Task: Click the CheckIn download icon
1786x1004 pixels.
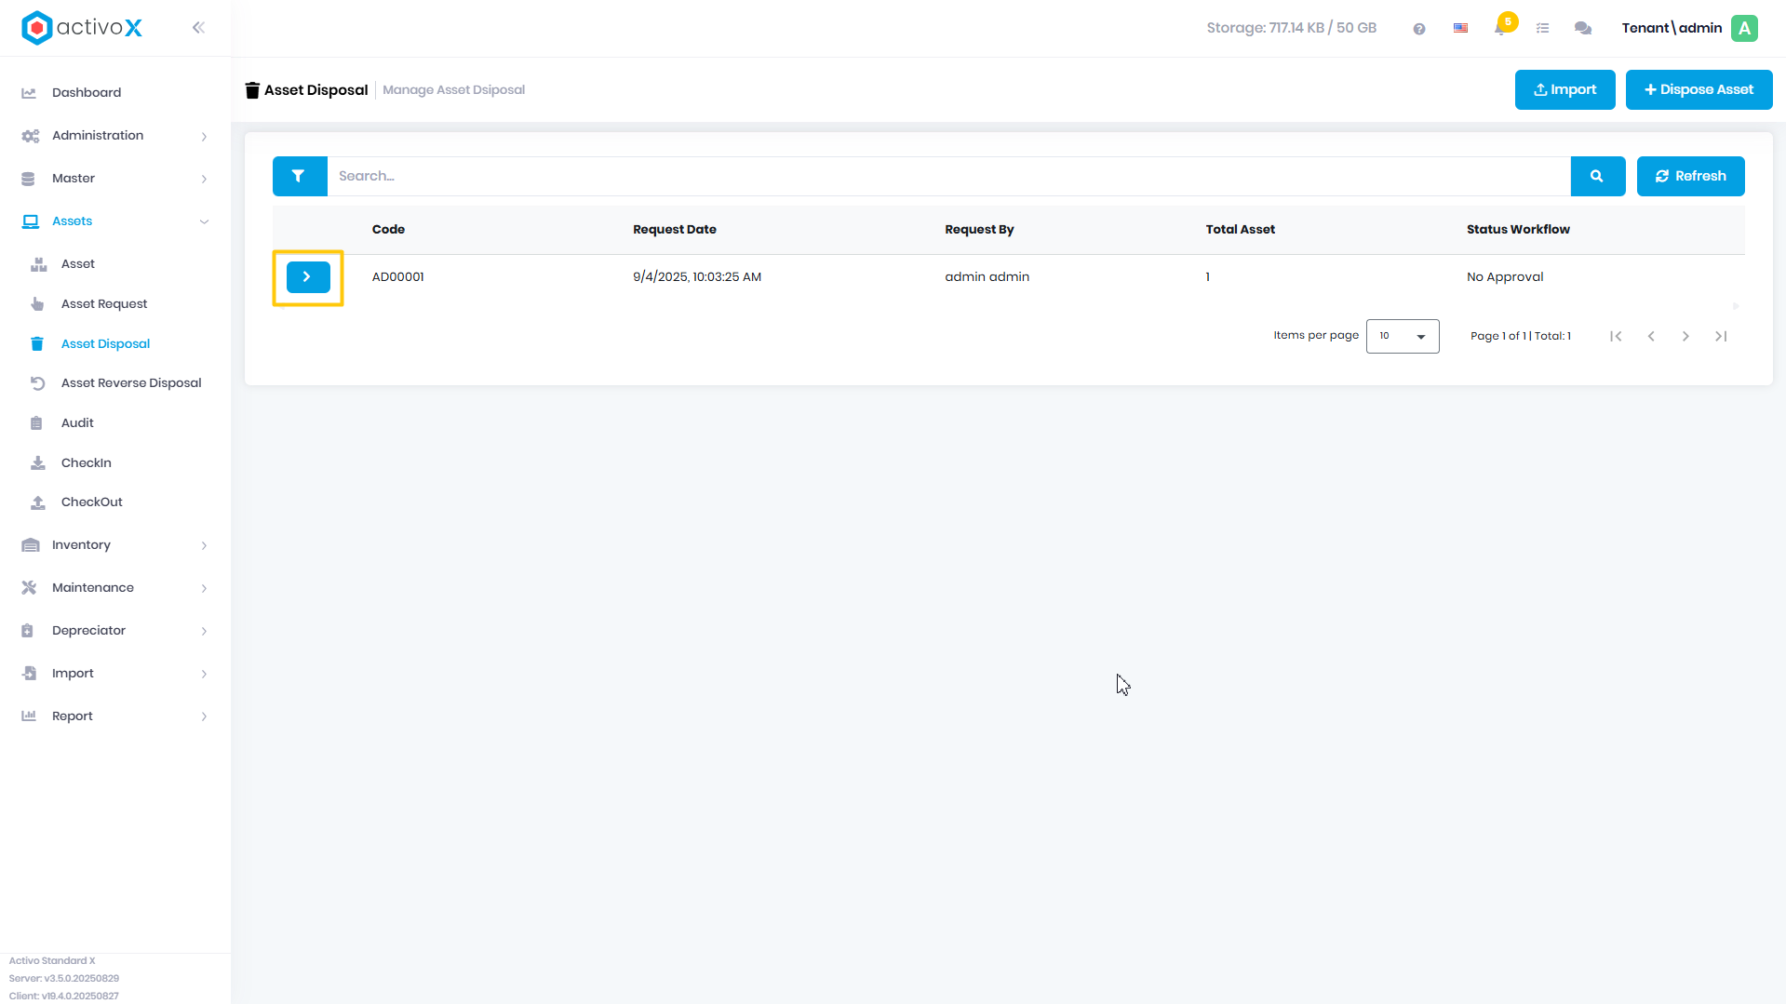Action: tap(37, 463)
